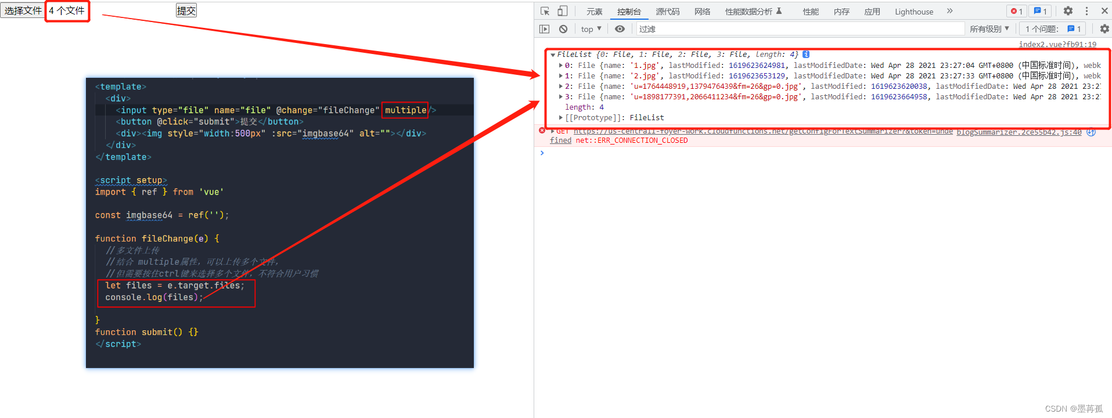The image size is (1112, 418).
Task: Open the 应用 (Application) tab
Action: tap(872, 12)
